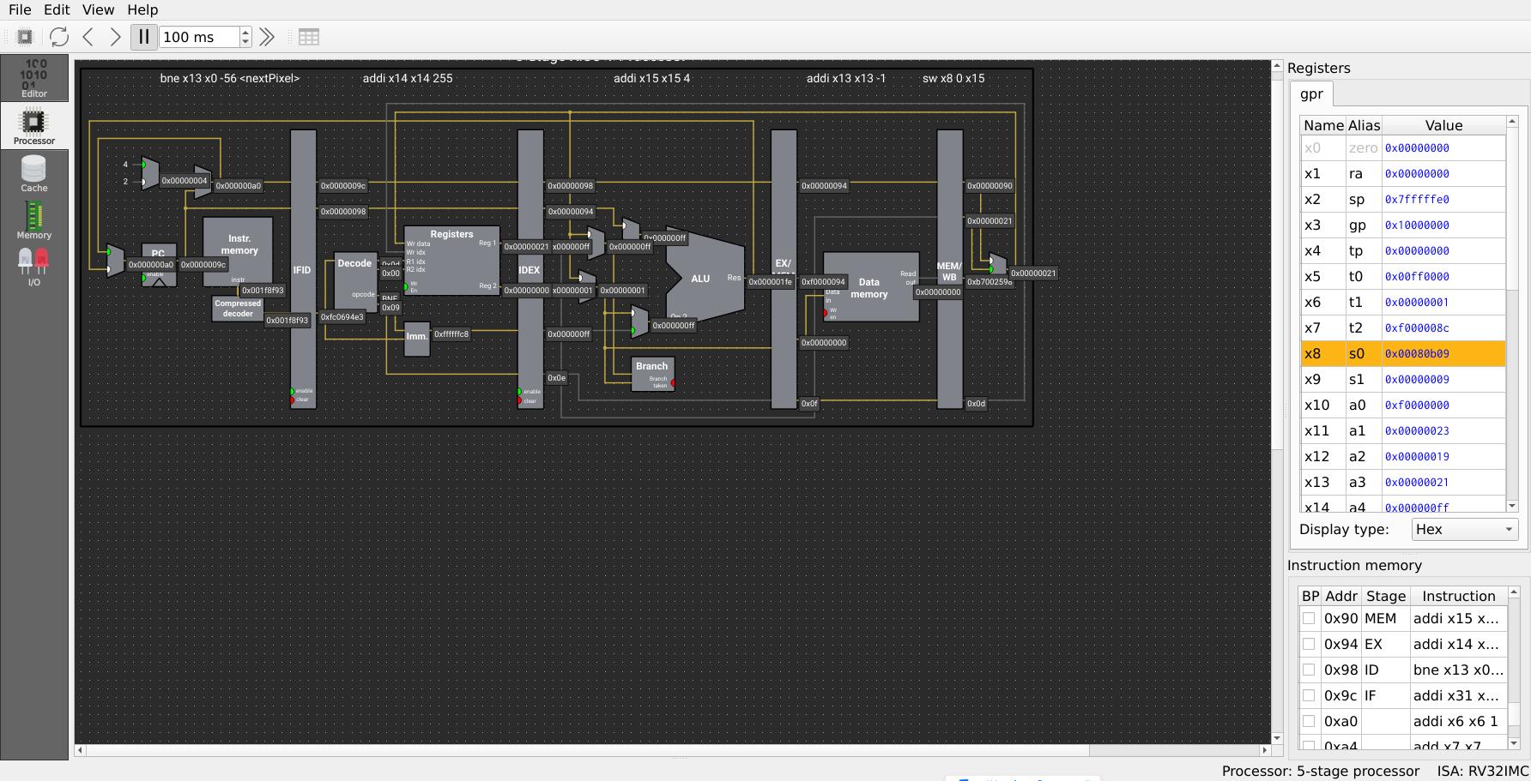This screenshot has height=781, width=1531.
Task: Step forward one clock cycle
Action: (x=115, y=37)
